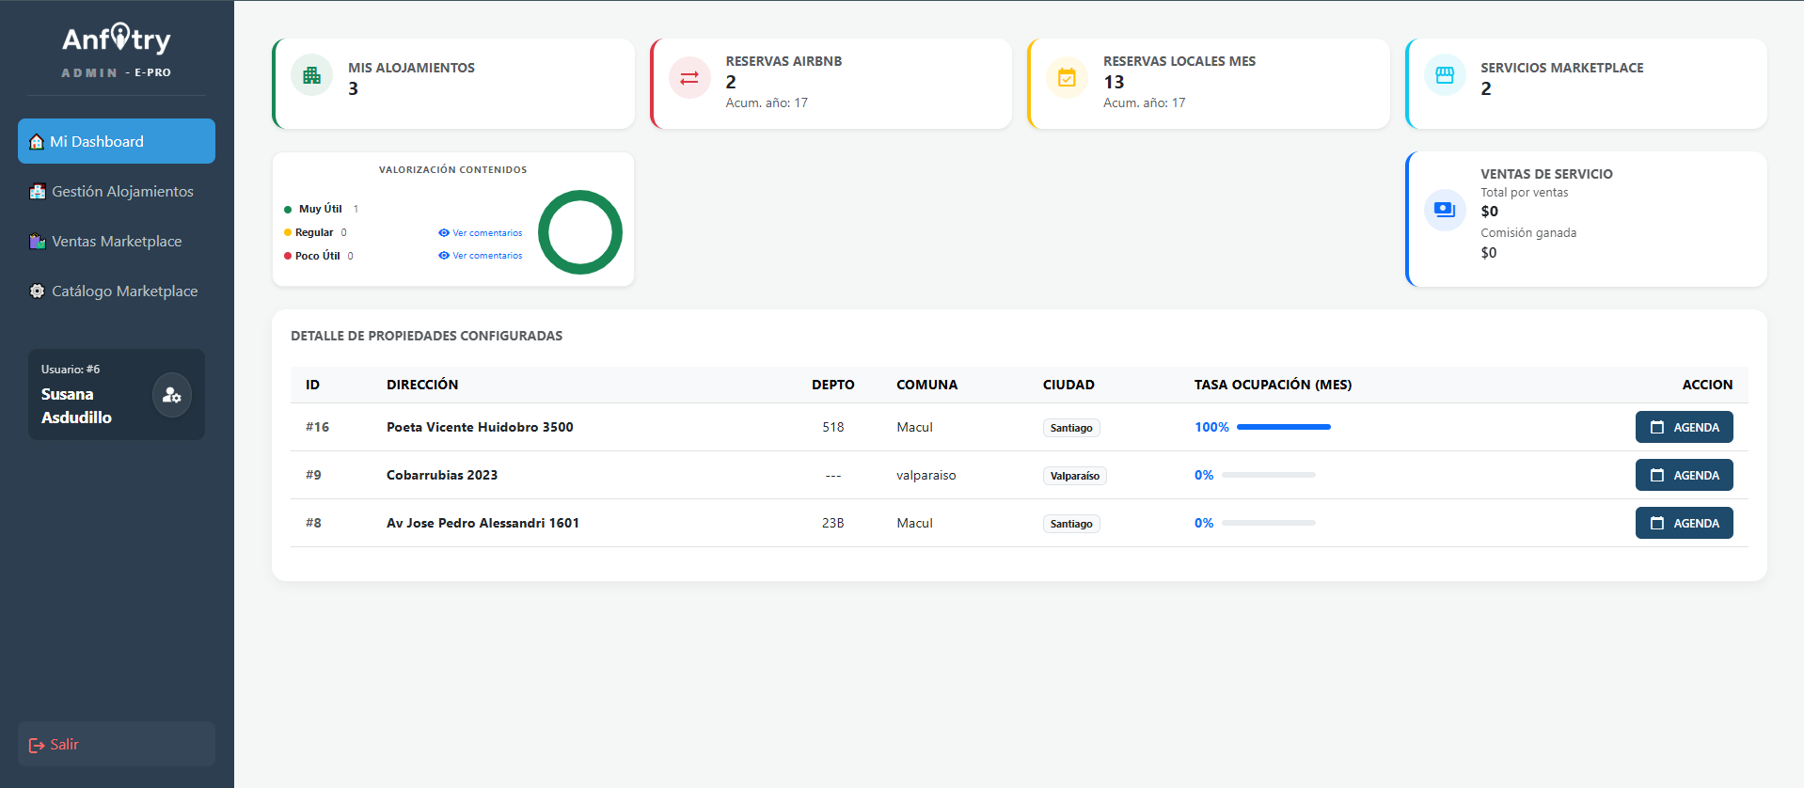The width and height of the screenshot is (1804, 788).
Task: Click the Anfitry logo
Action: click(117, 39)
